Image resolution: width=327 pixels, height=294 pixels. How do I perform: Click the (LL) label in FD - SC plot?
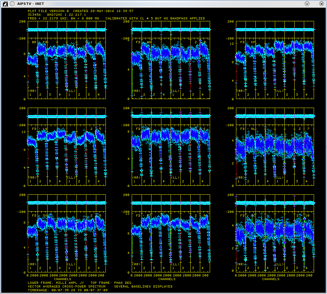(x=279, y=264)
